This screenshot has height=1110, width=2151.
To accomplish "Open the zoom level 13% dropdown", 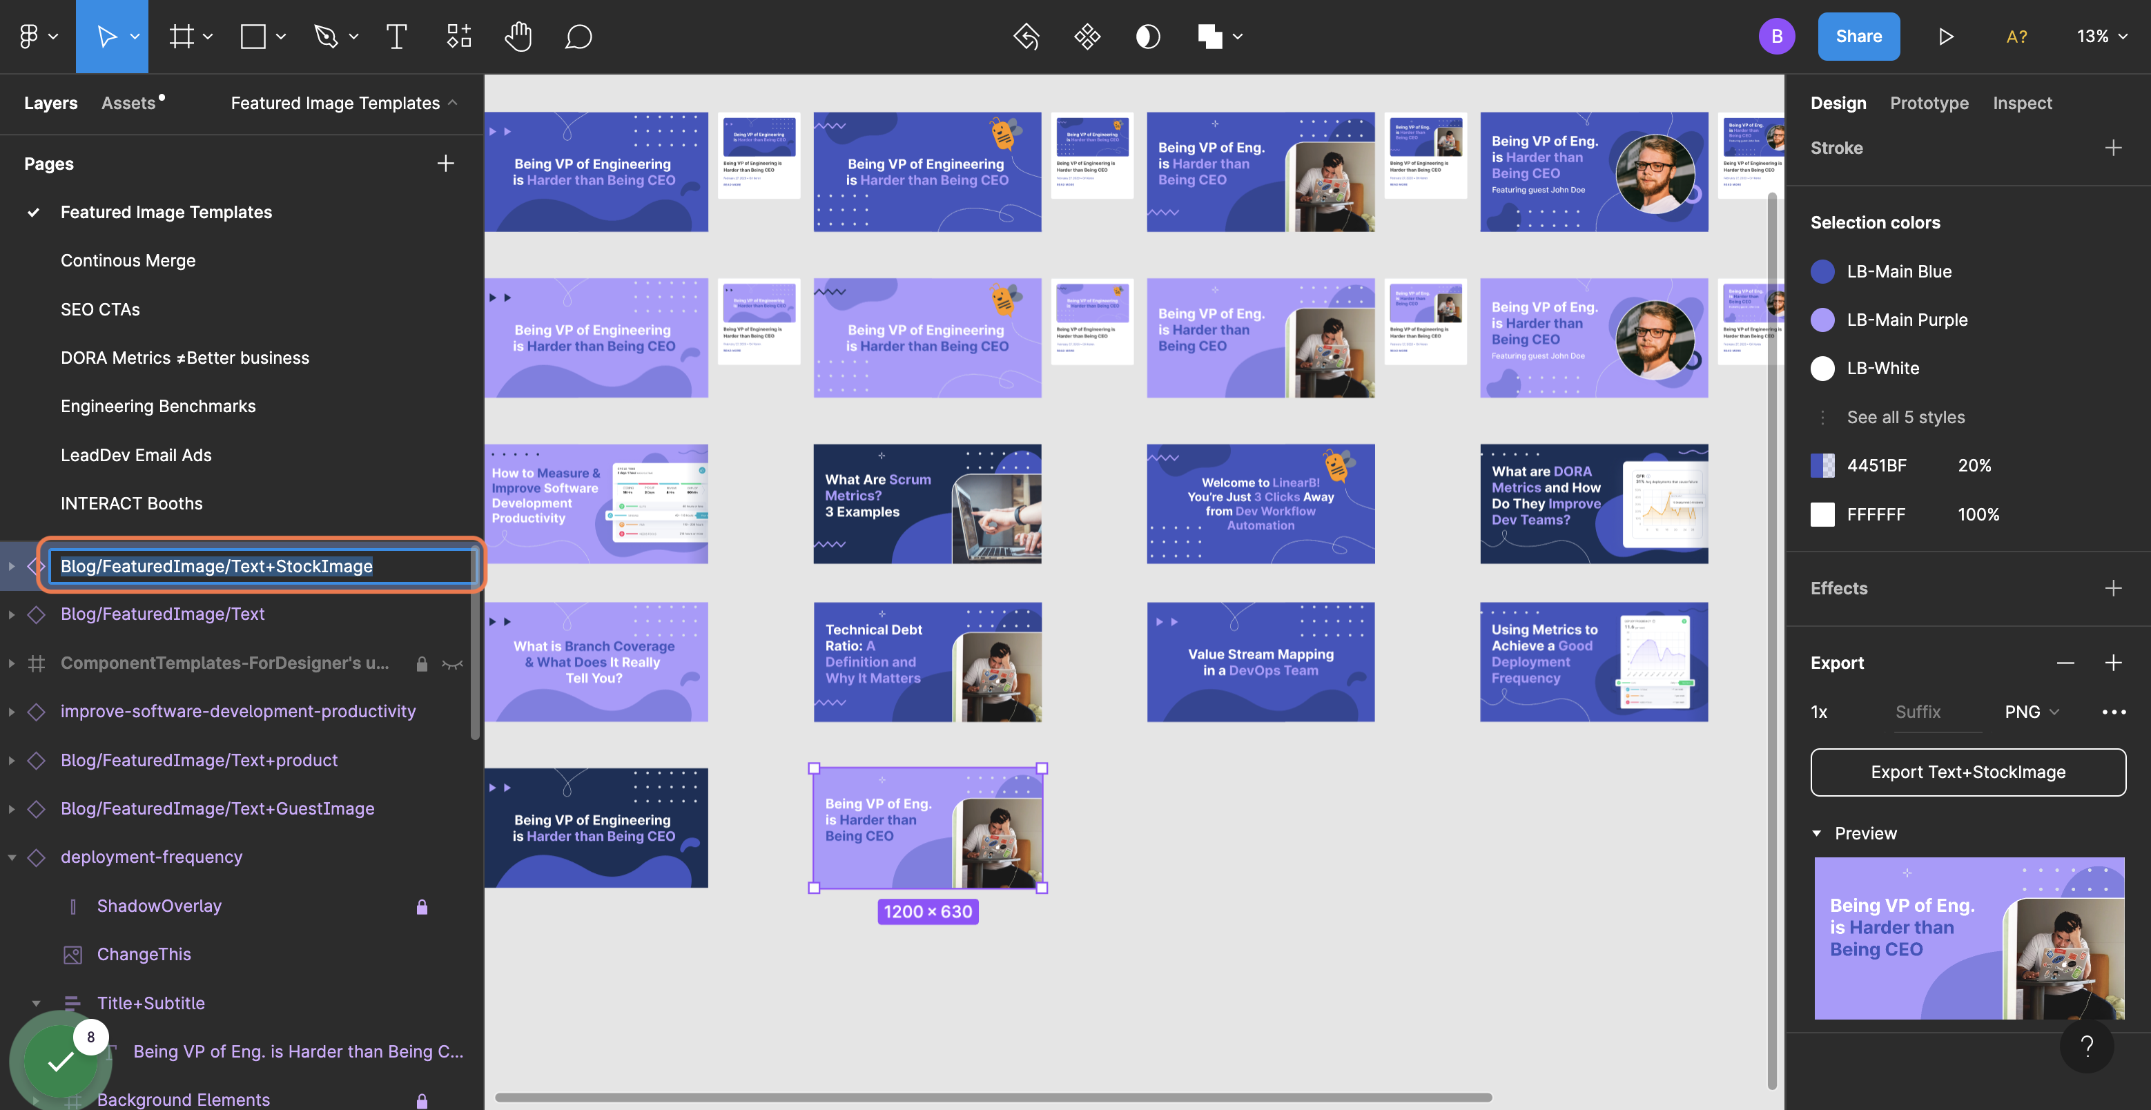I will point(2102,36).
